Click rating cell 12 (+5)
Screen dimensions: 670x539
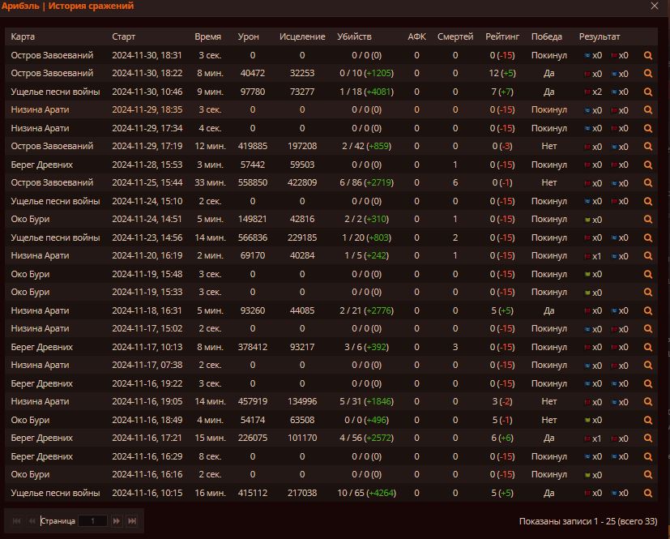(502, 73)
